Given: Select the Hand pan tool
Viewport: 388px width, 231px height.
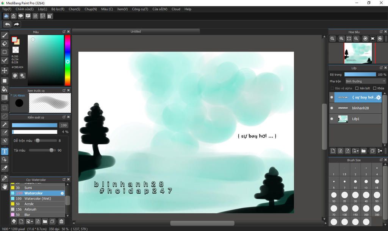Looking at the screenshot, I should click(5, 186).
